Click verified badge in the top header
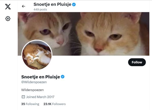Image resolution: width=152 pixels, height=110 pixels. tap(74, 5)
